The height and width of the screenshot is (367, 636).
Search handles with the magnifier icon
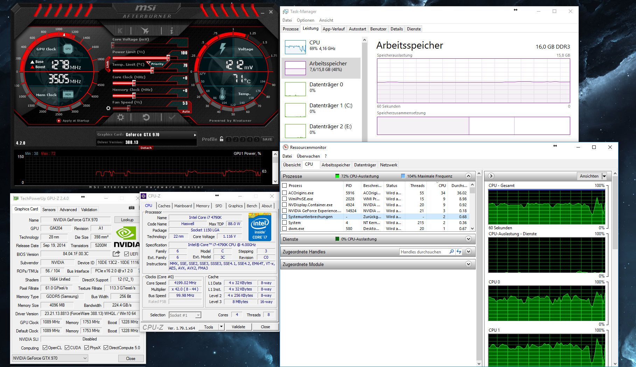point(452,252)
